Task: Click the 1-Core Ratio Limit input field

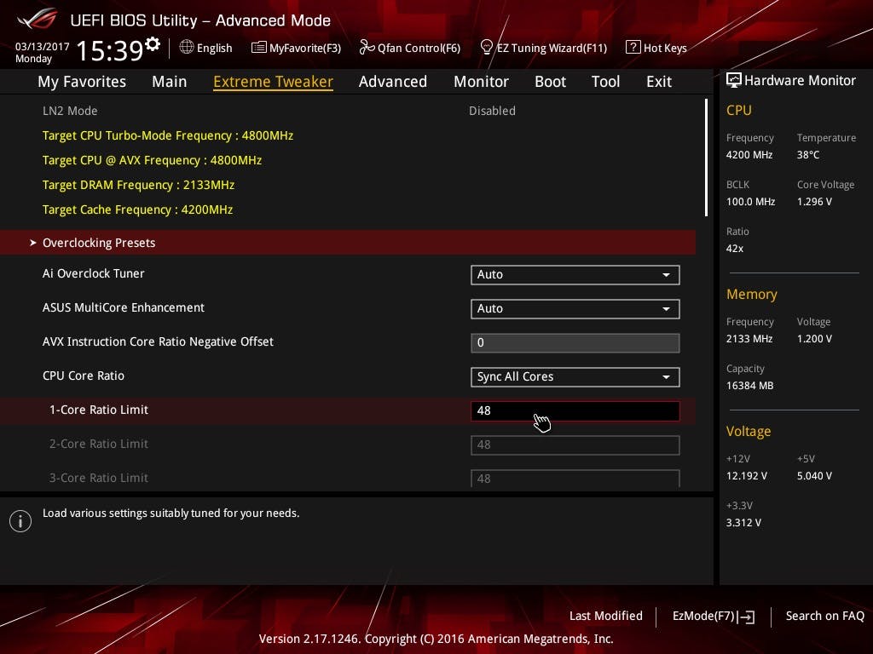Action: point(575,410)
